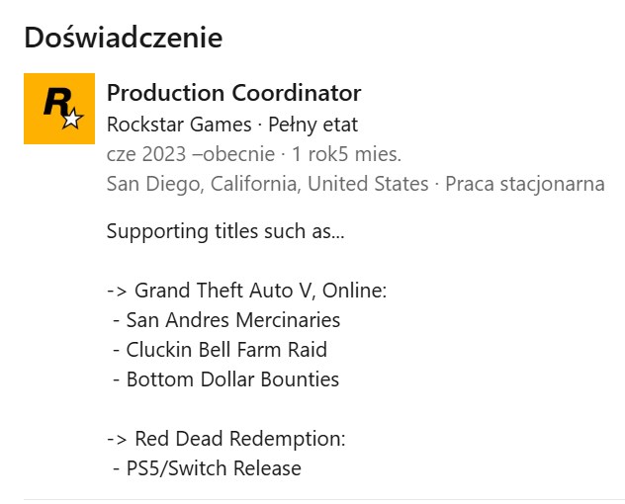
Task: Click the Doświadczenie section heading
Action: [123, 38]
